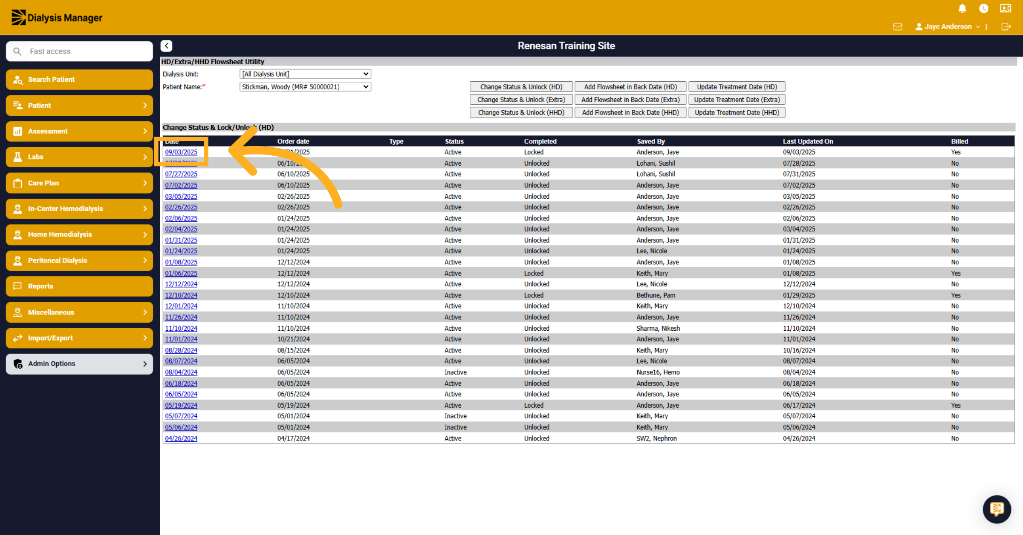This screenshot has width=1023, height=535.
Task: Open the 07/27/2025 flowsheet link
Action: [x=181, y=174]
